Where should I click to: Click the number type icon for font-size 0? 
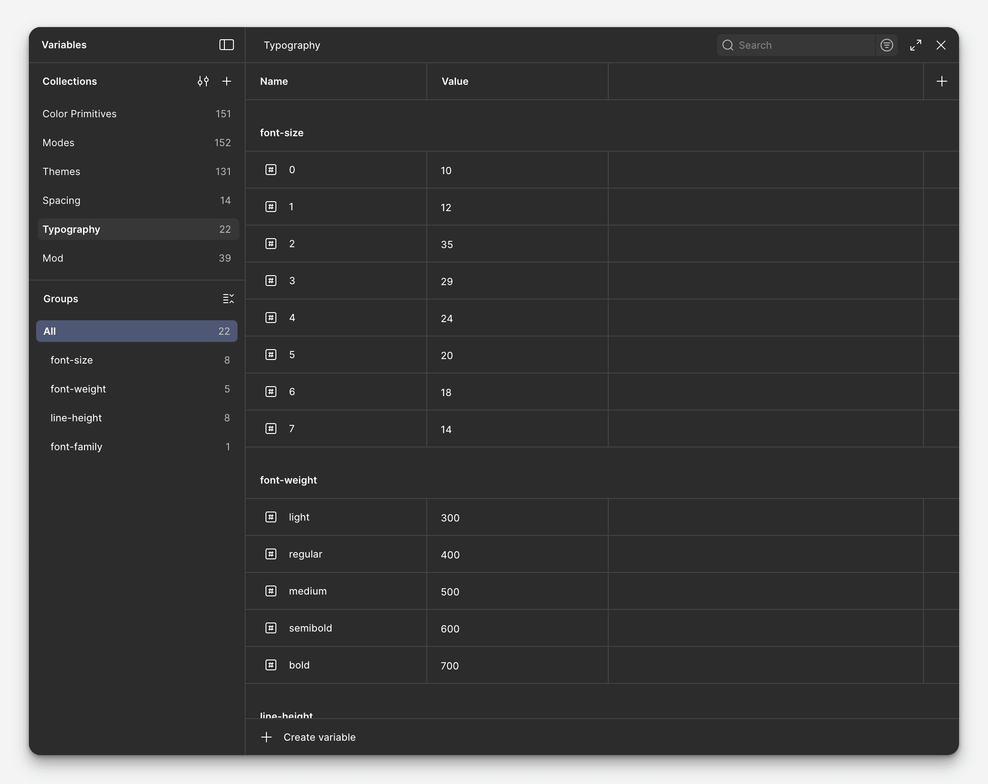[271, 170]
